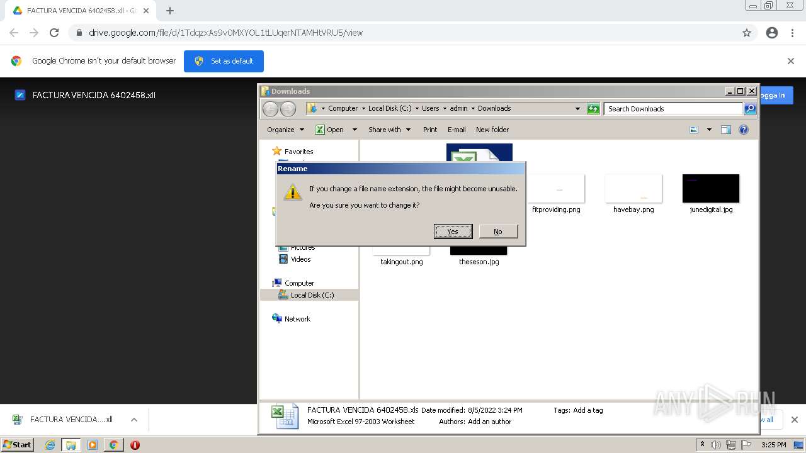This screenshot has width=806, height=453.
Task: Select Videos in the navigation pane
Action: pos(295,259)
